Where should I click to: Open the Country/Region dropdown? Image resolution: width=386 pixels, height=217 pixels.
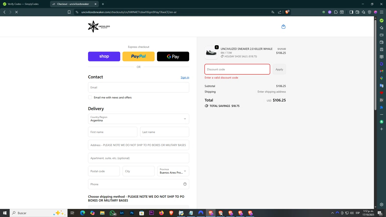coord(138,119)
